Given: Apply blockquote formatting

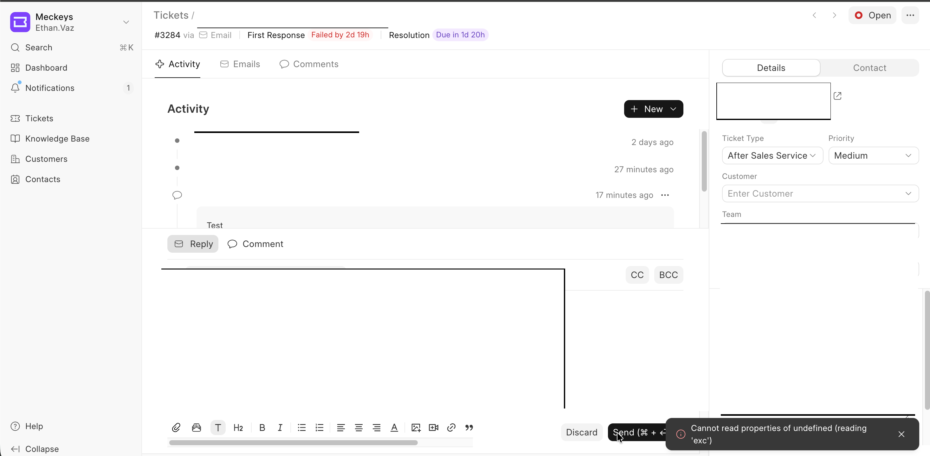Looking at the screenshot, I should click(469, 427).
